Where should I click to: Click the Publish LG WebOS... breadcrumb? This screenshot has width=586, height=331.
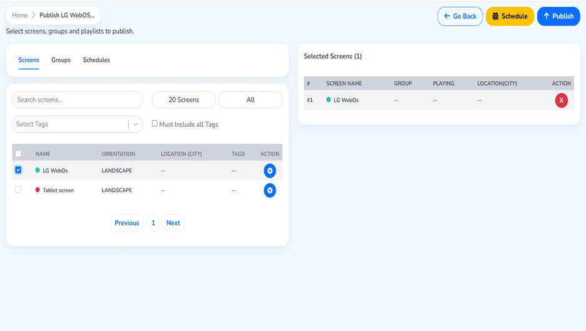click(x=67, y=16)
